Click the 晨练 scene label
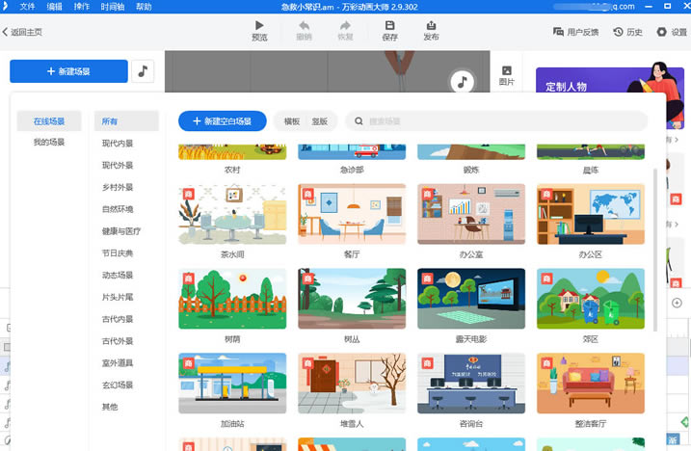The width and height of the screenshot is (691, 451). (x=591, y=170)
